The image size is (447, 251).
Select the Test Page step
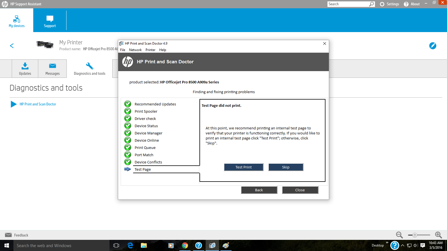click(143, 169)
